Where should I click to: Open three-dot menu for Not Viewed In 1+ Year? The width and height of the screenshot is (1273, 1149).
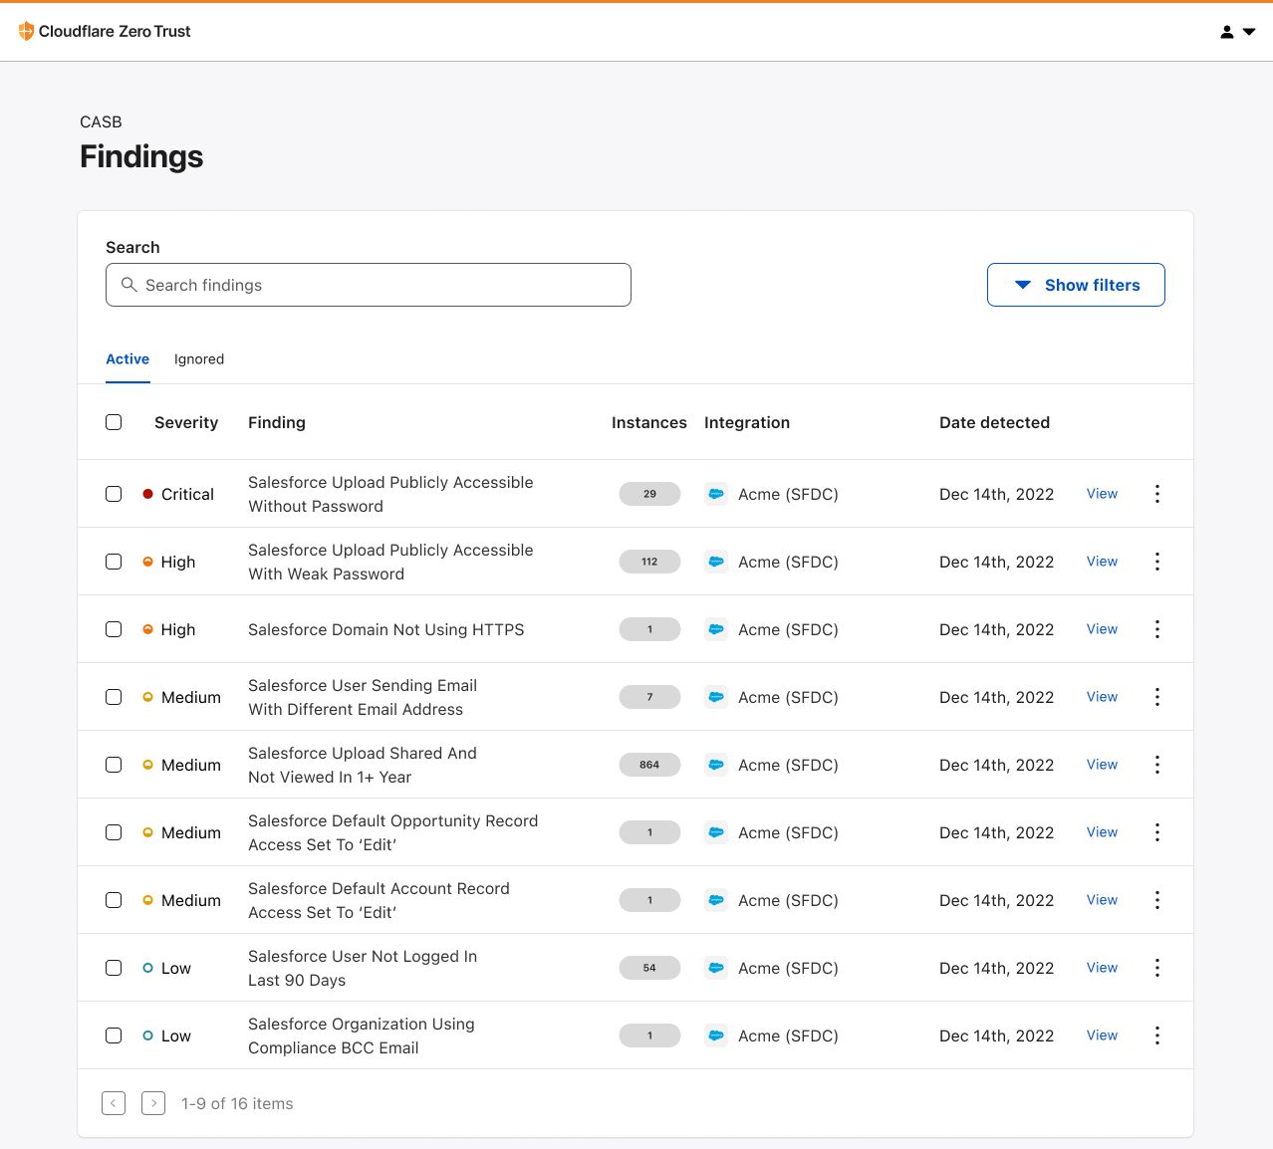point(1157,765)
